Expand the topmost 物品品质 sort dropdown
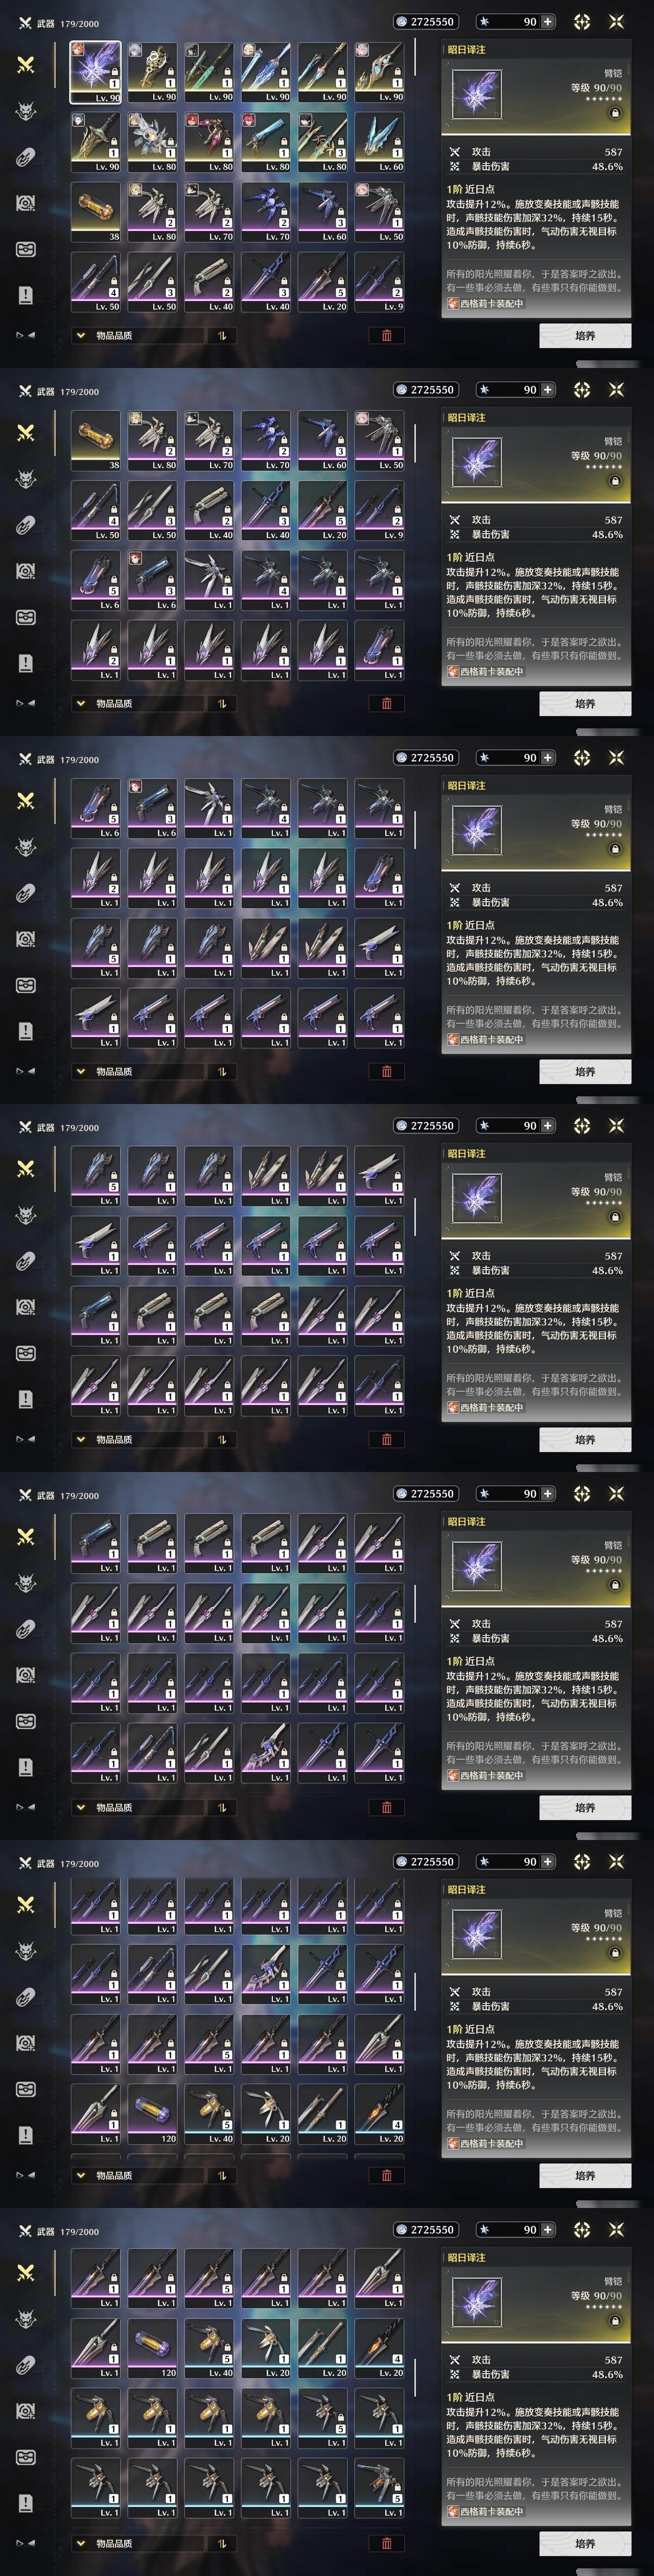 click(x=136, y=336)
